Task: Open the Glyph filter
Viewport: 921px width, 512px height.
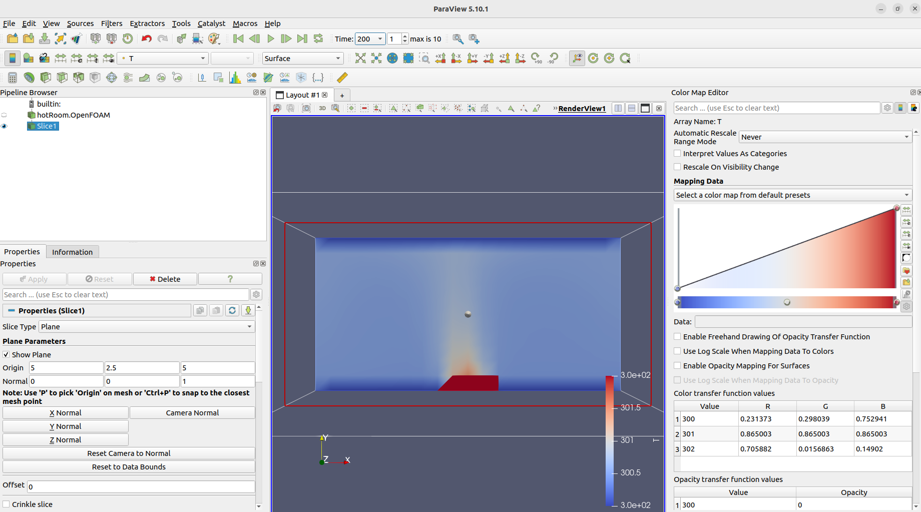Action: [111, 78]
